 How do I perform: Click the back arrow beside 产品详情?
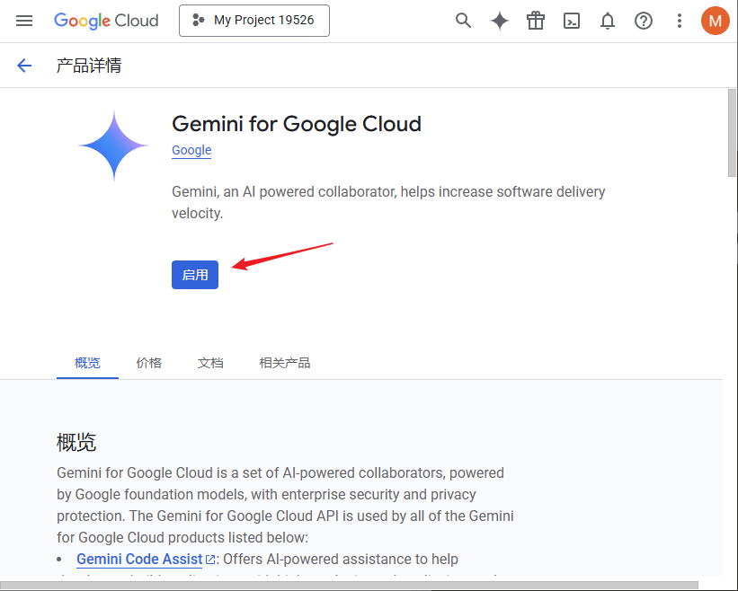click(23, 65)
